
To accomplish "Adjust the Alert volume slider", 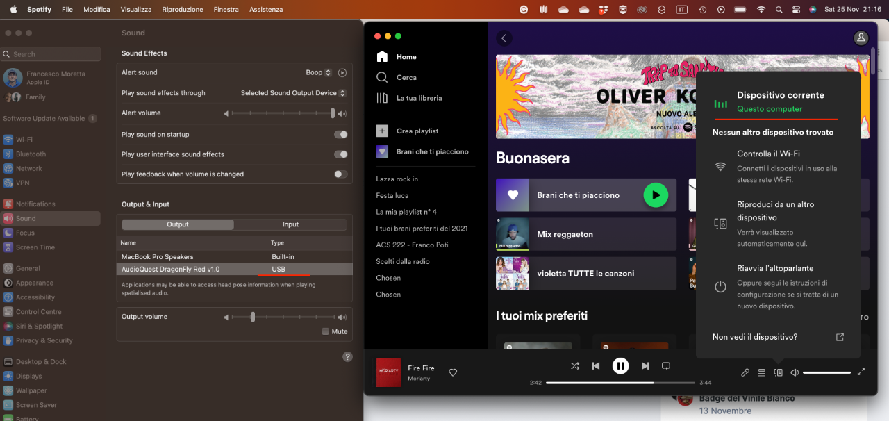I will pos(282,113).
